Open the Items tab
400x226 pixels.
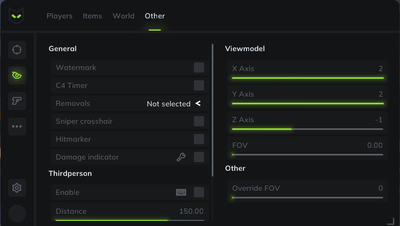click(93, 16)
